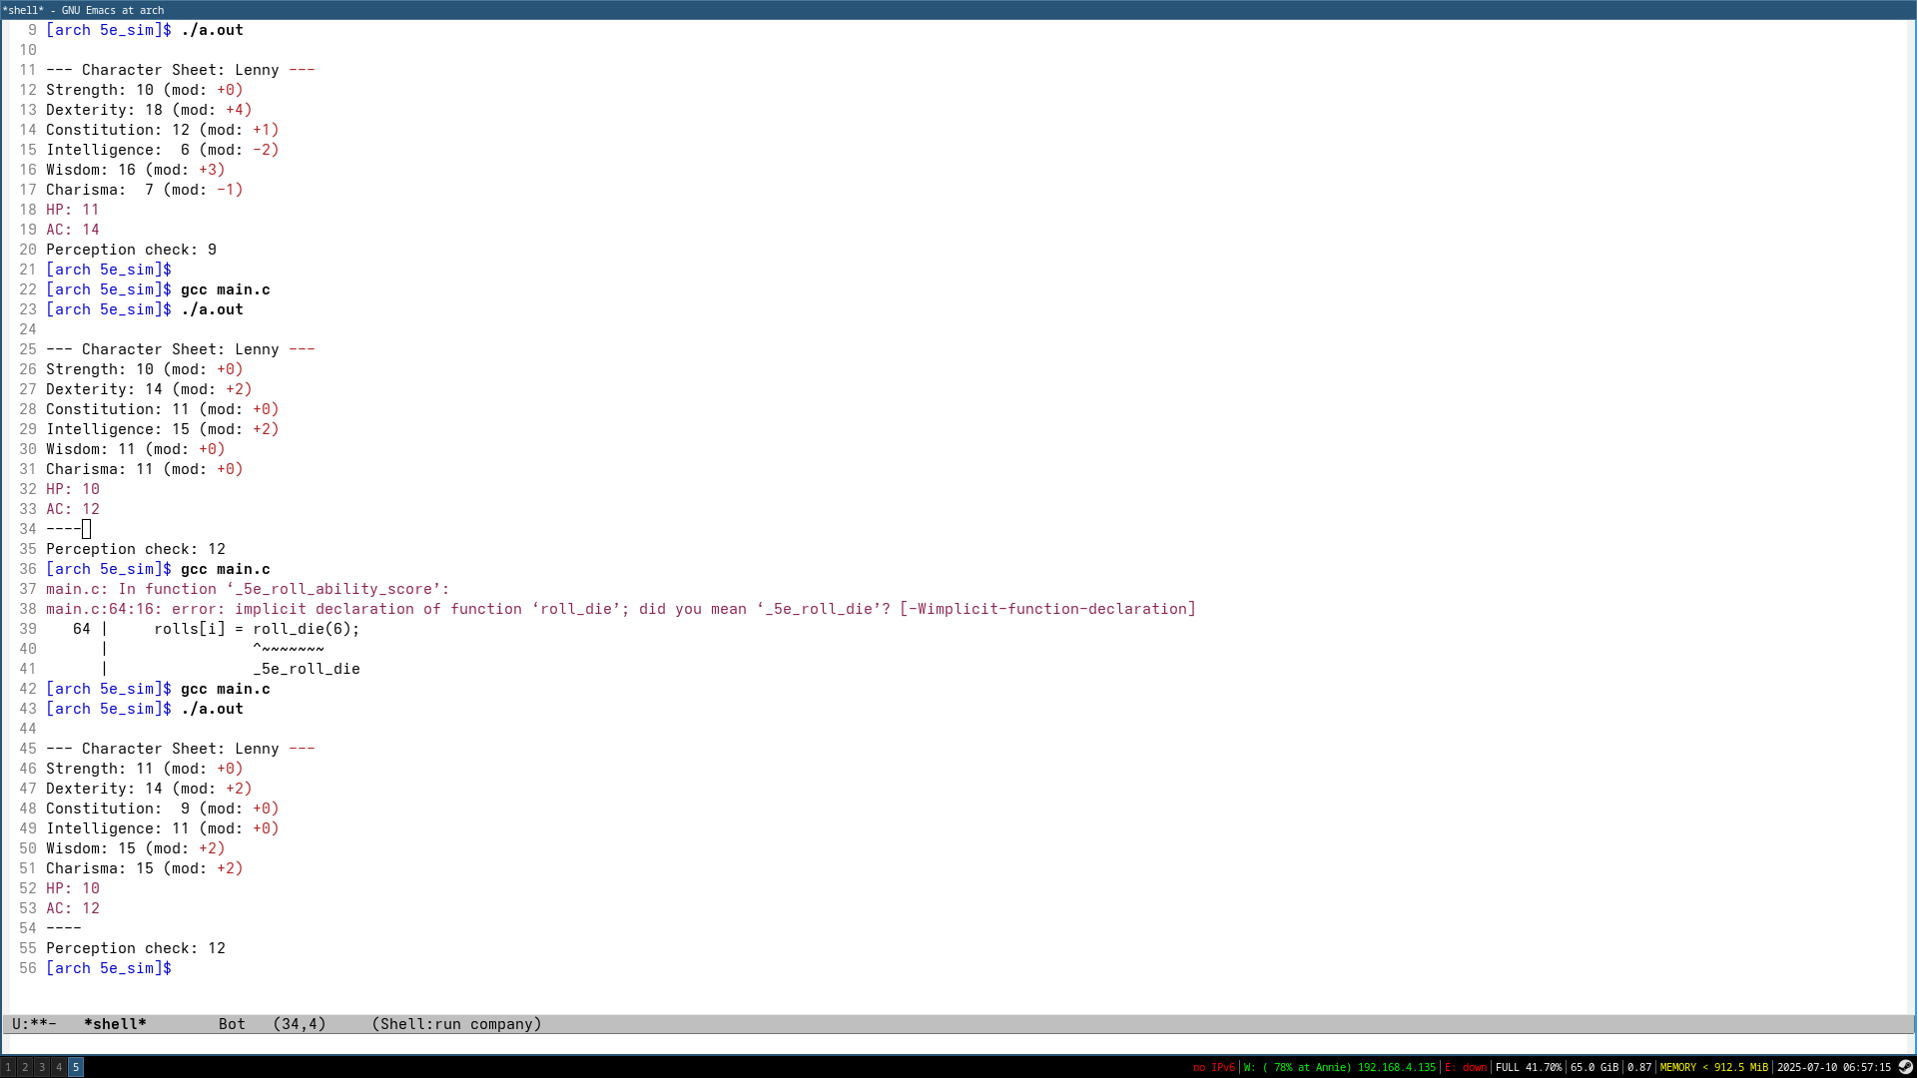Image resolution: width=1917 pixels, height=1078 pixels.
Task: Click the '^~~~~~~~' error marker on line 40
Action: point(289,649)
